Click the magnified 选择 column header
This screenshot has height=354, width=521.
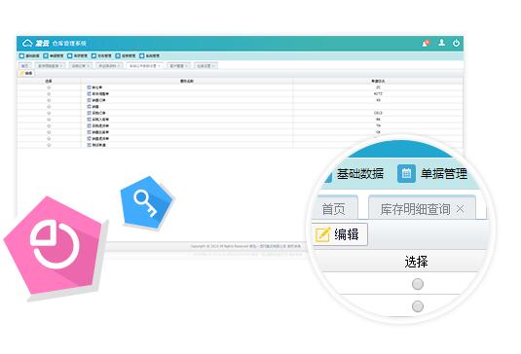click(x=416, y=262)
